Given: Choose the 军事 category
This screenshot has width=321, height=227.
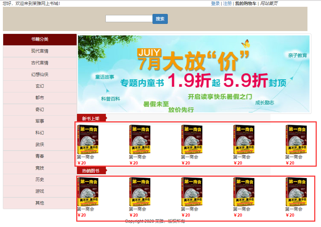Looking at the screenshot, I should pos(40,121).
